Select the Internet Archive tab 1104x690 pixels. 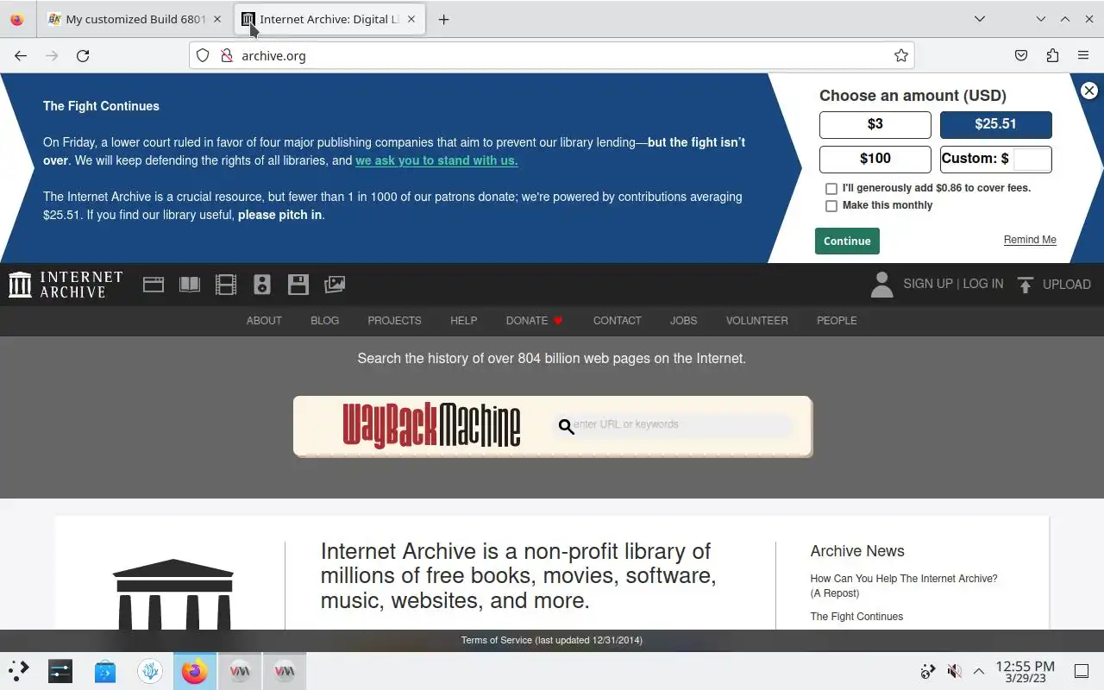329,19
